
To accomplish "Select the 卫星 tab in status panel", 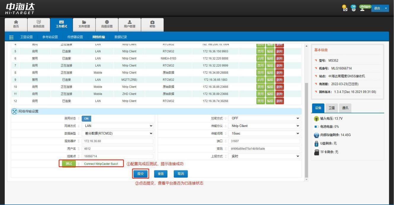I will coord(332,108).
